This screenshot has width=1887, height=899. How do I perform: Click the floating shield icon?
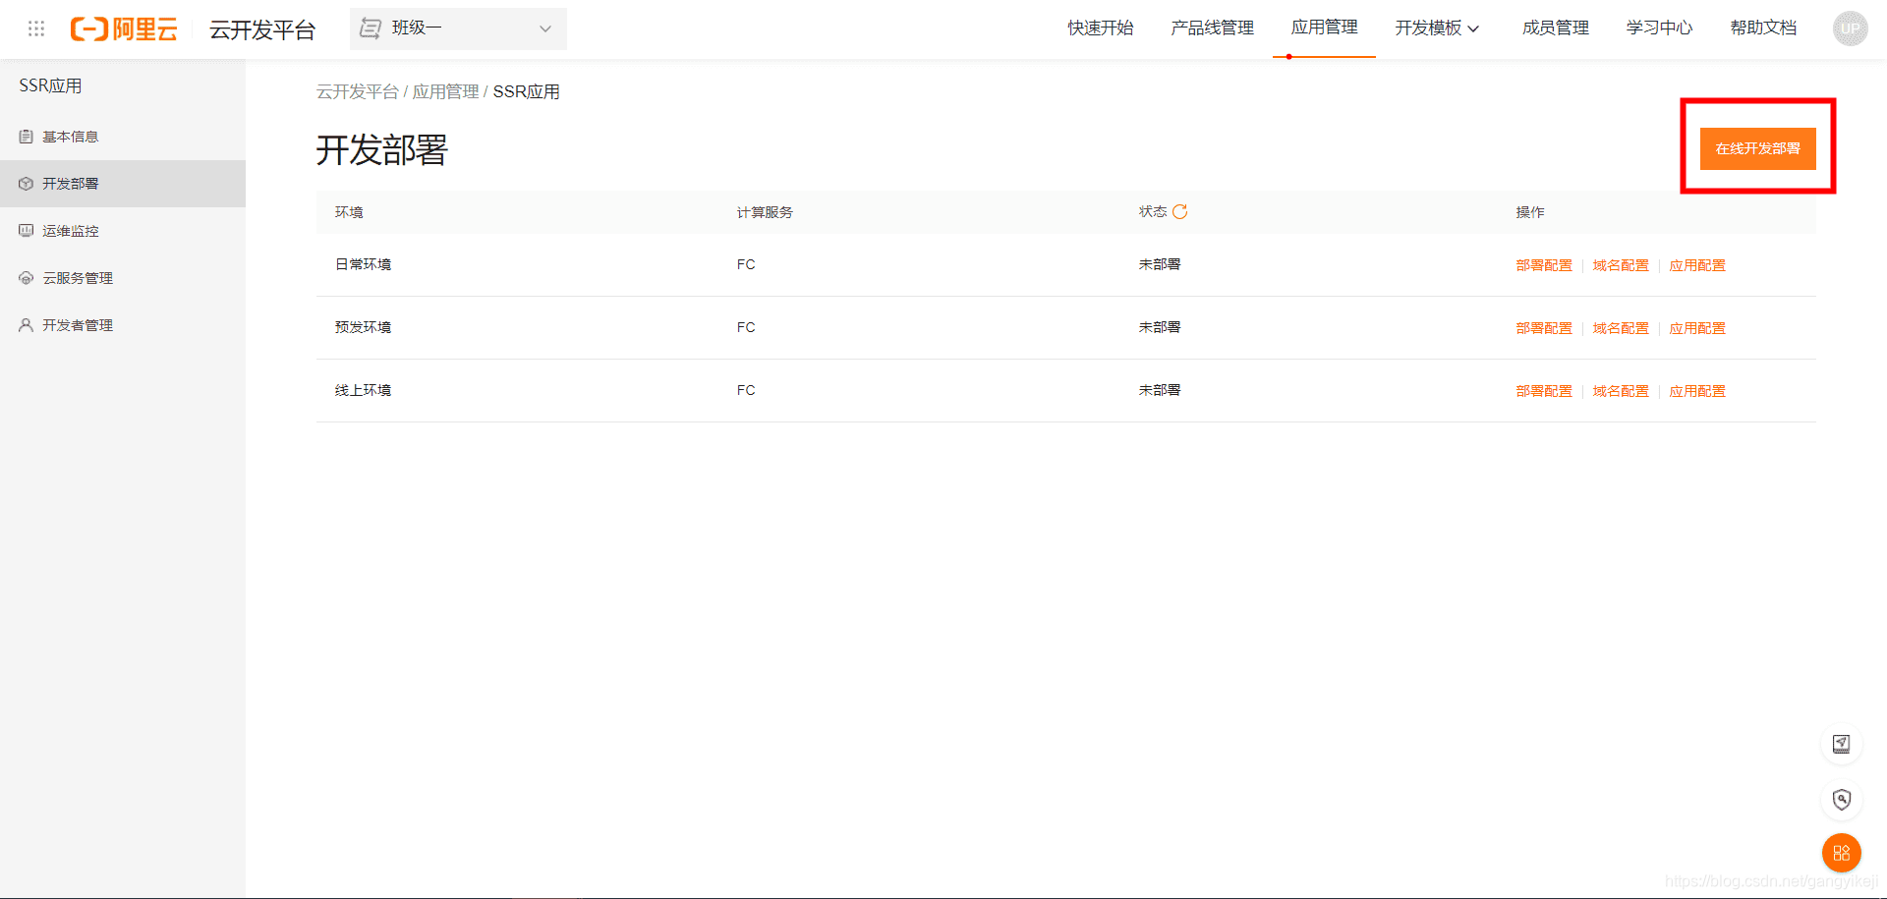(x=1842, y=799)
